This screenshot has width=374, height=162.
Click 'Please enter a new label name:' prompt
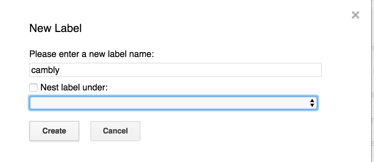point(92,55)
